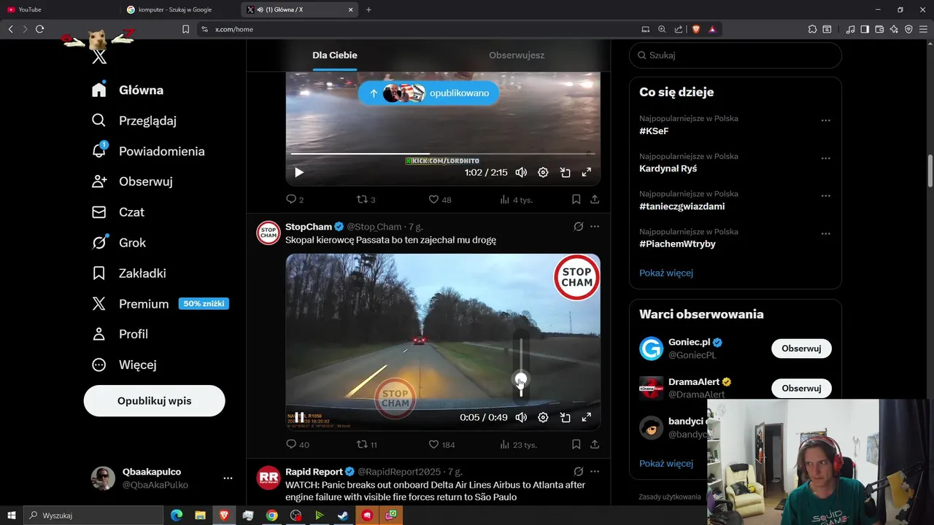Reply to the post with 2 comments

click(294, 199)
